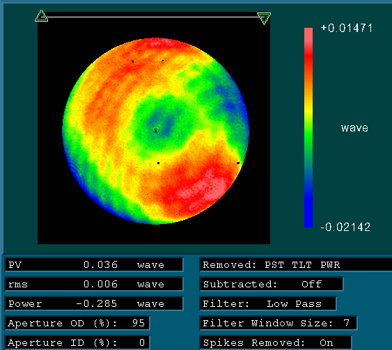Open the Aperture ID (%) field
392x350 pixels.
77,343
